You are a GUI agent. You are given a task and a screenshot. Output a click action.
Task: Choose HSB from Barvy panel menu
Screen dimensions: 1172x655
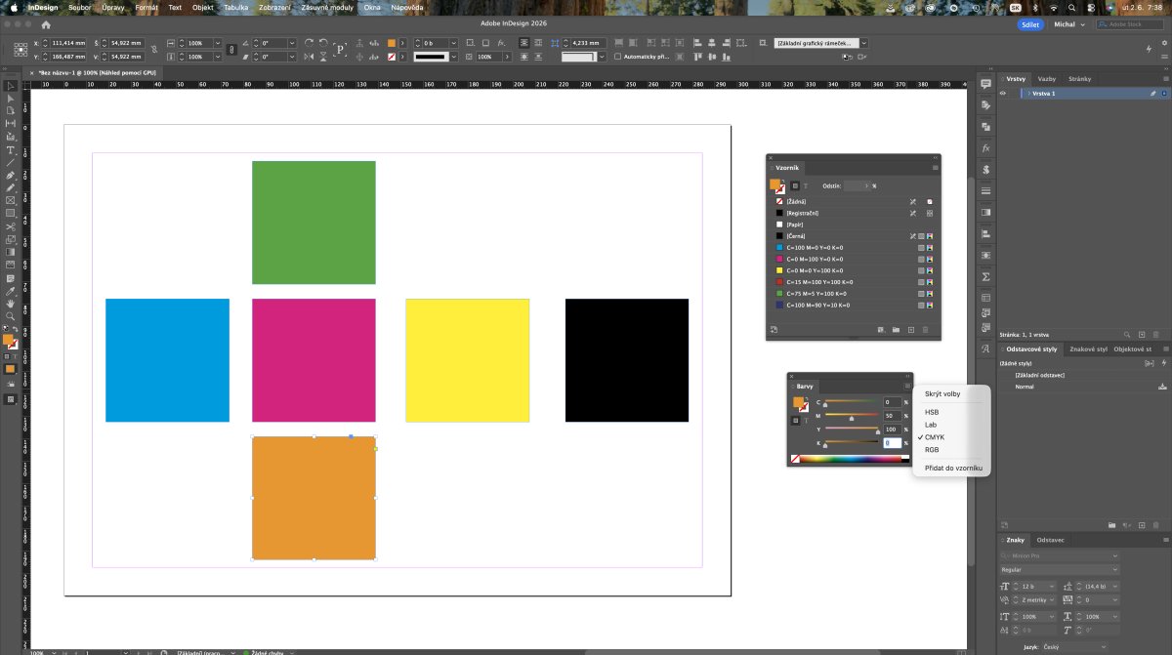(932, 412)
